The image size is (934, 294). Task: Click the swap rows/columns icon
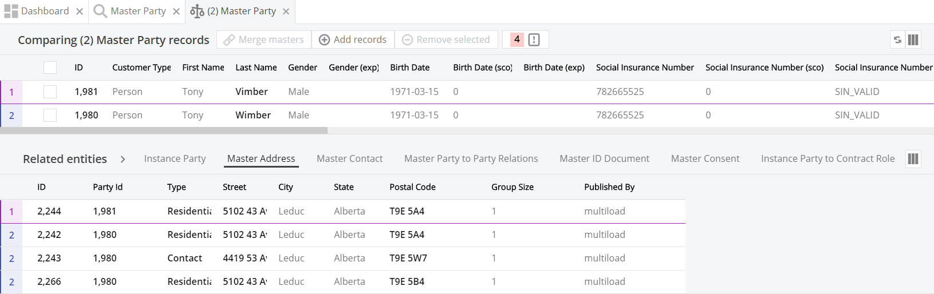[x=897, y=39]
